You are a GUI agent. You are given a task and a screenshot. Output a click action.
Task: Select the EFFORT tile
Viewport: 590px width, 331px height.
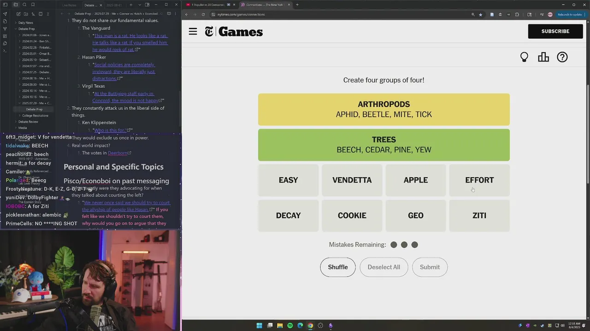tap(479, 180)
